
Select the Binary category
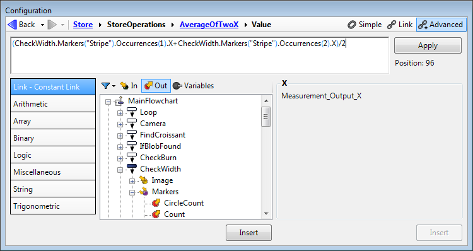tap(53, 138)
